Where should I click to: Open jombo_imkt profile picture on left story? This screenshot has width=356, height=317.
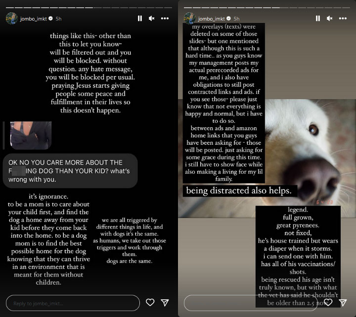coord(12,18)
